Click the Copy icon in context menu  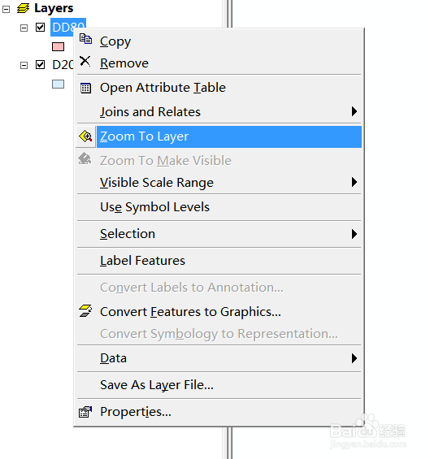85,39
